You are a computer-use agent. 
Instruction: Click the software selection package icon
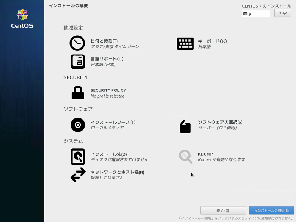(185, 126)
